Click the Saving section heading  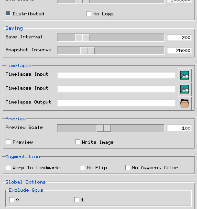[14, 28]
